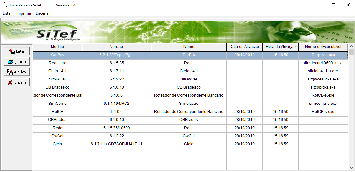Click the scrollbar down arrow

pyautogui.click(x=351, y=167)
